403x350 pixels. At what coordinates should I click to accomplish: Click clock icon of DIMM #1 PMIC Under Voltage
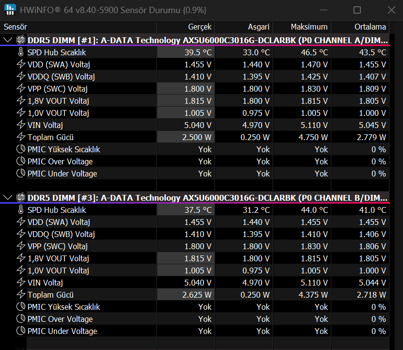[x=21, y=173]
